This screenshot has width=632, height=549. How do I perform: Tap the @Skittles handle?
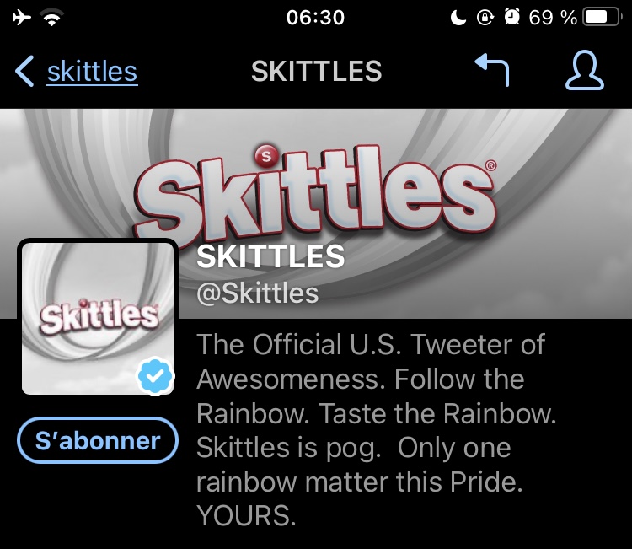click(258, 293)
